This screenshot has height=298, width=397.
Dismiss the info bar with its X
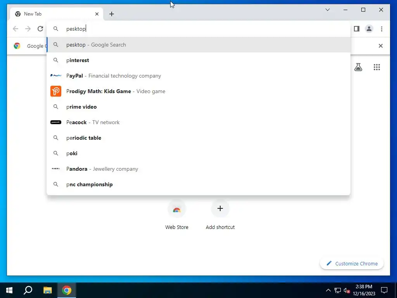(x=381, y=46)
